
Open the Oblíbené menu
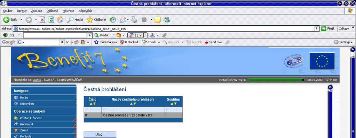[x=53, y=11]
